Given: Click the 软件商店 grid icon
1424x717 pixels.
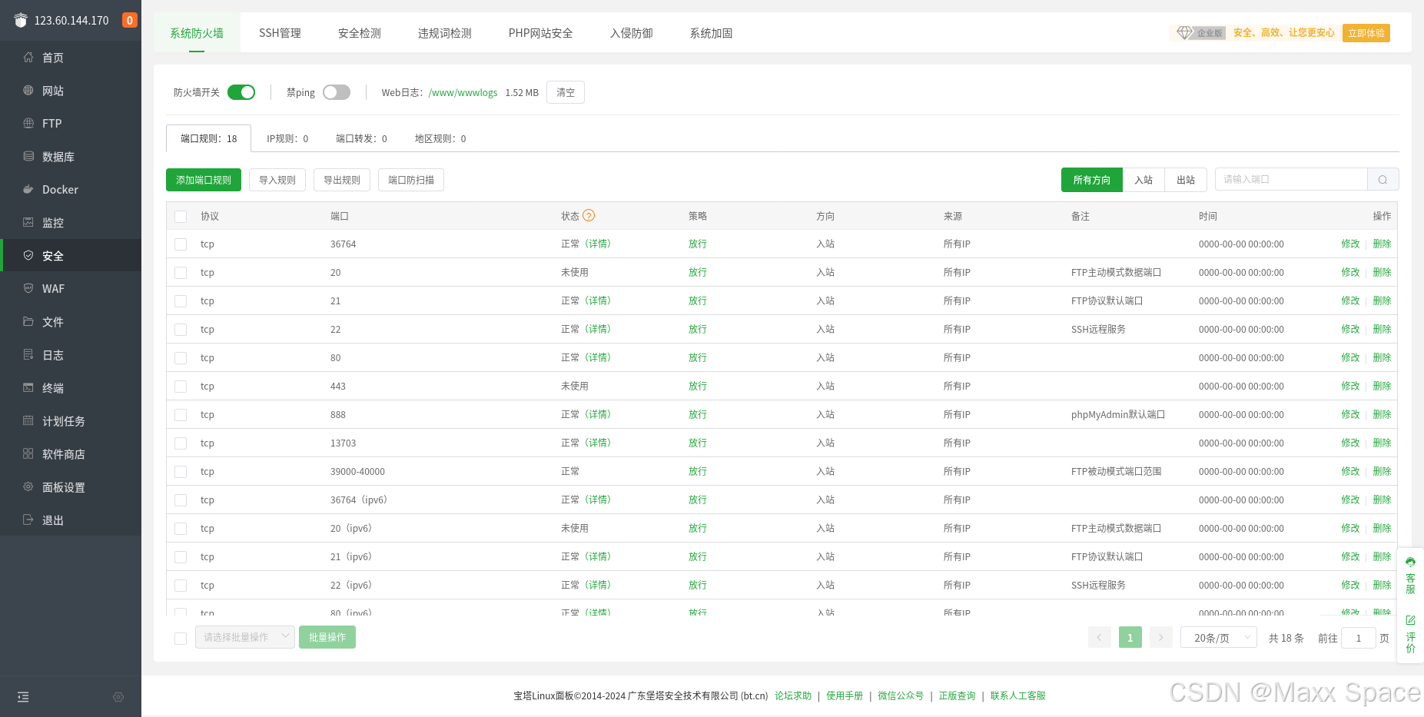Looking at the screenshot, I should click(28, 453).
